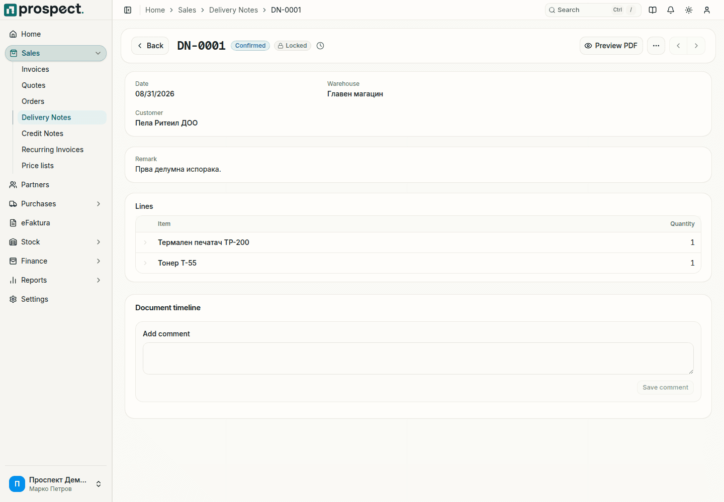Screen dimensions: 724x502
Task: Open Price lists in the sidebar
Action: (62, 166)
